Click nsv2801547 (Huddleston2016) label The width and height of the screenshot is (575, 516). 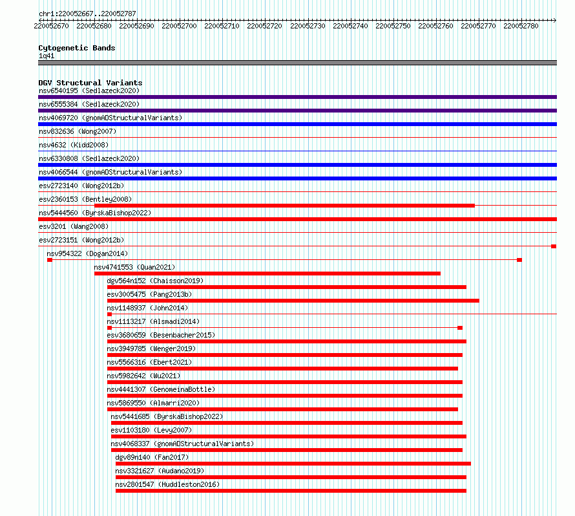tap(167, 484)
